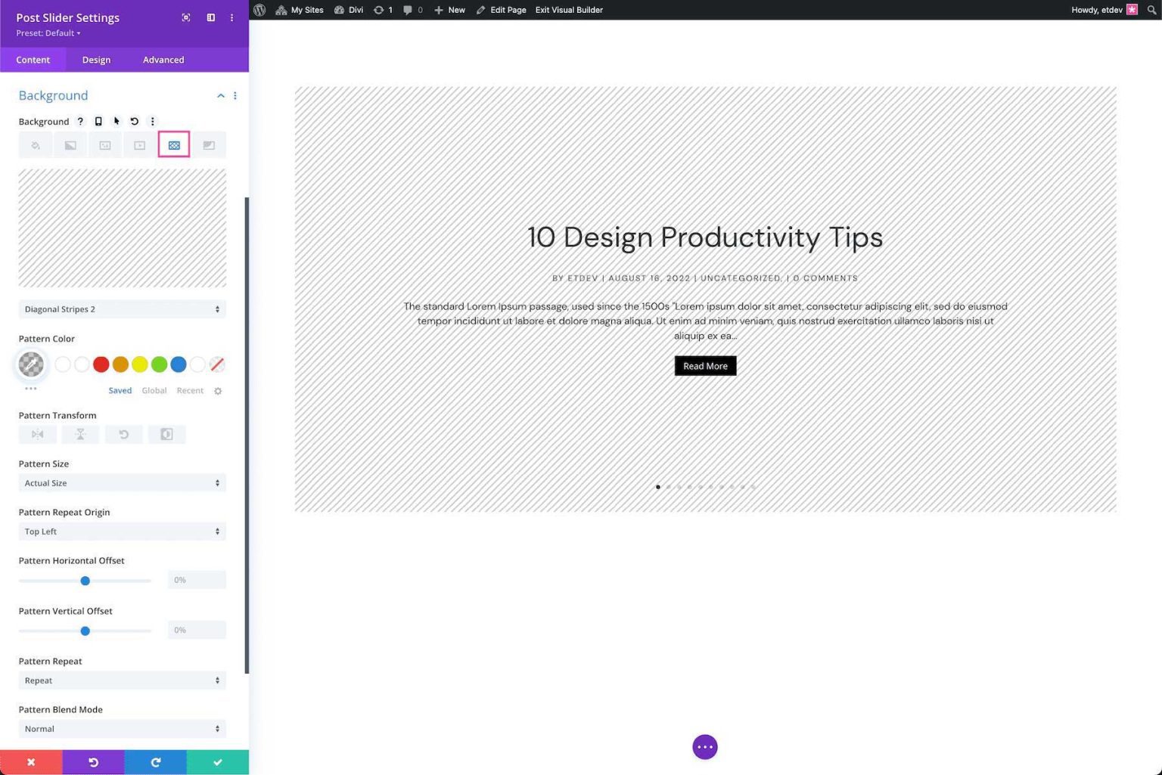Select the red pattern color swatch
Screen dimensions: 1162x775
click(x=101, y=364)
